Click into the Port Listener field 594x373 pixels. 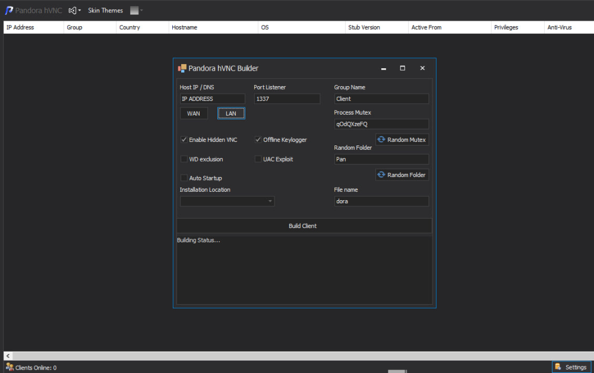pyautogui.click(x=286, y=99)
